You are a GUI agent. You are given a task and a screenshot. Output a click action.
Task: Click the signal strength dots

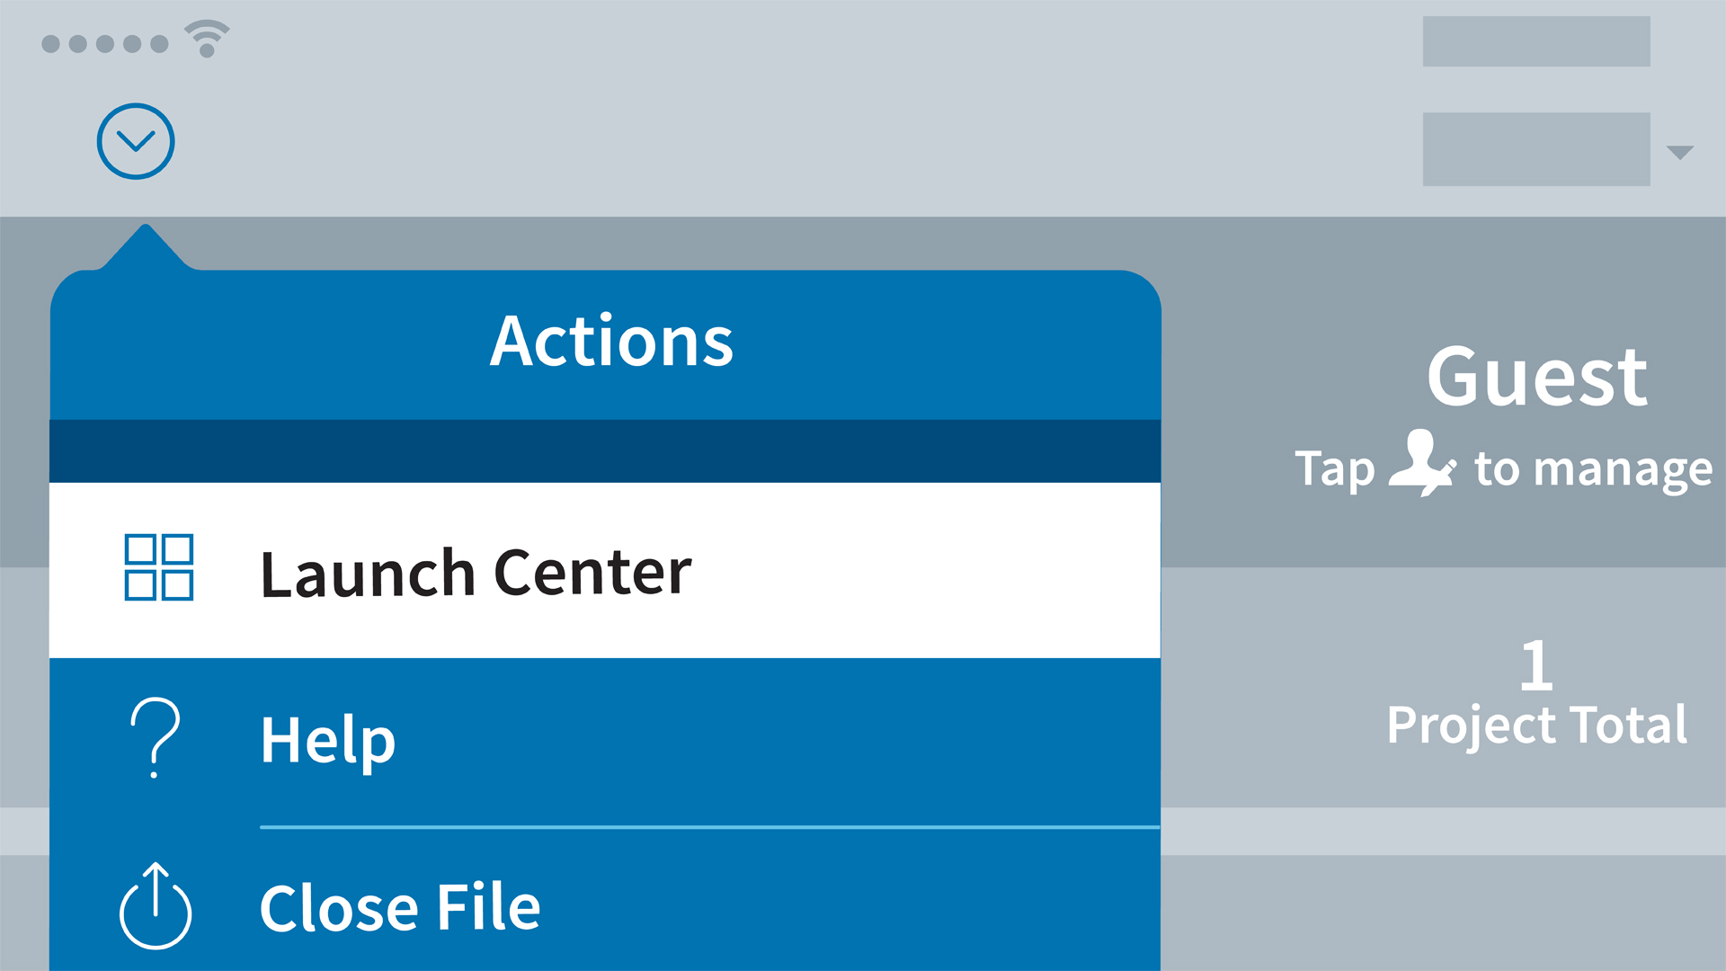(x=105, y=43)
